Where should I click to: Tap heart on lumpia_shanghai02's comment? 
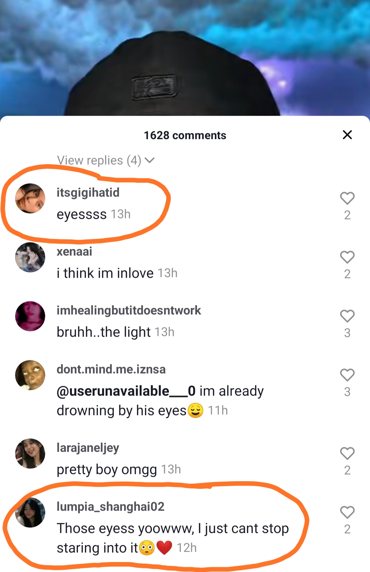point(347,512)
